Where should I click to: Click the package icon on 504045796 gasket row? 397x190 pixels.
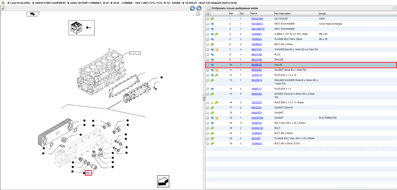point(216,118)
